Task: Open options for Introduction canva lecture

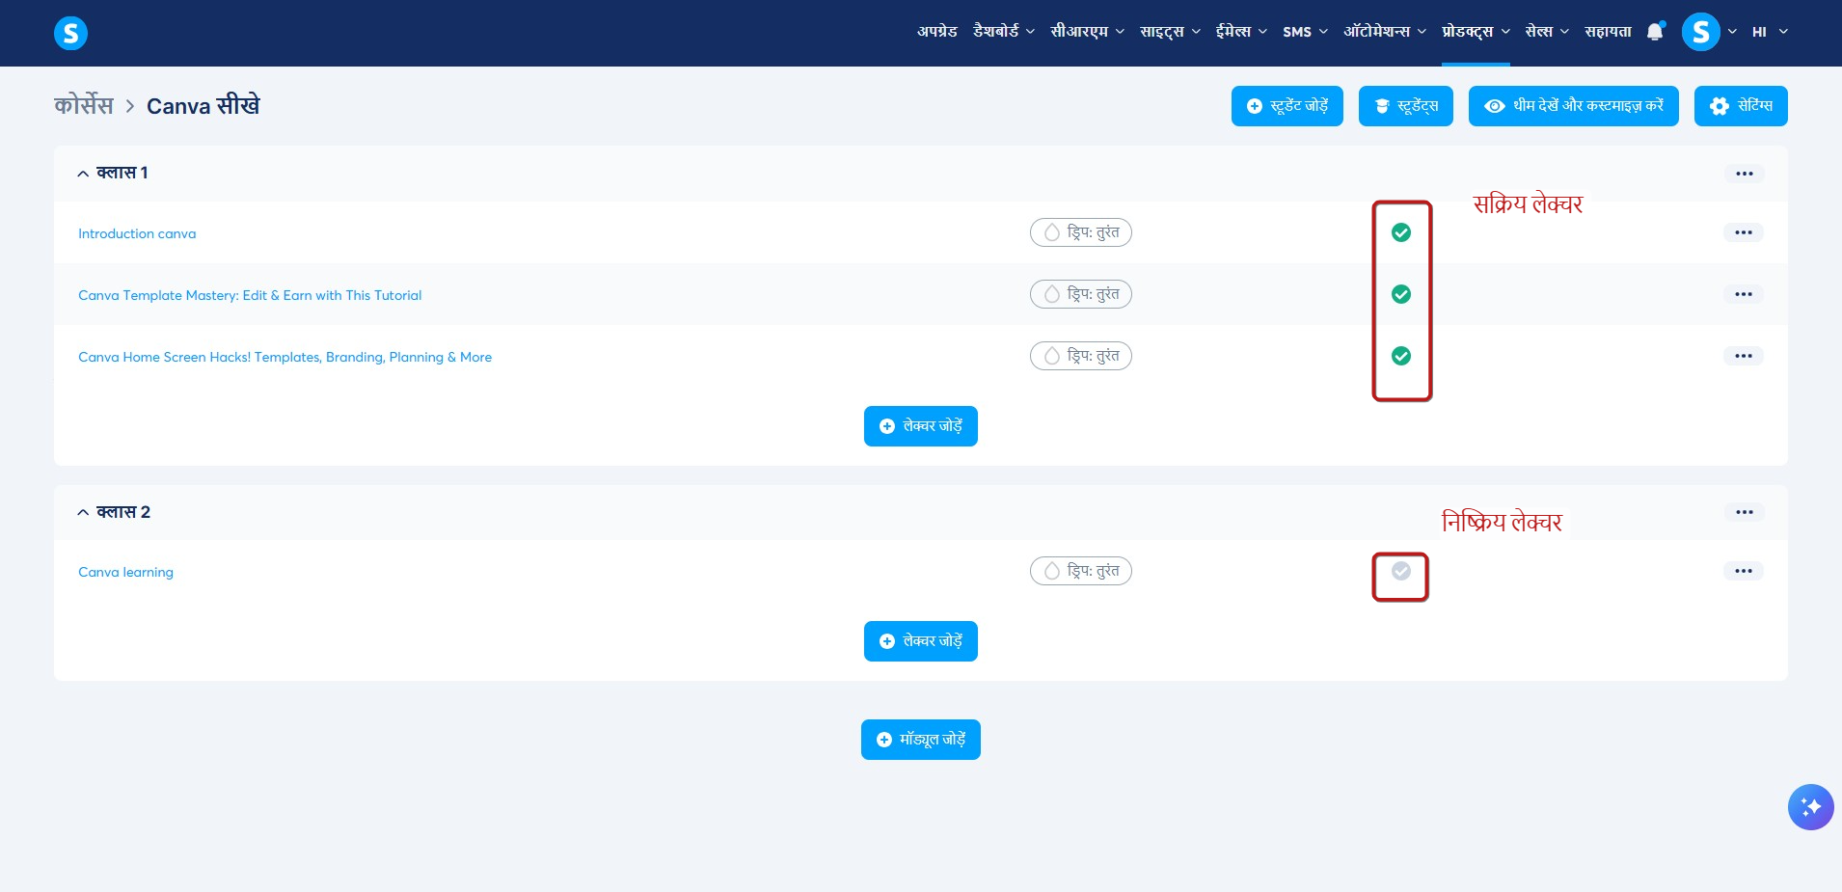Action: [1743, 232]
